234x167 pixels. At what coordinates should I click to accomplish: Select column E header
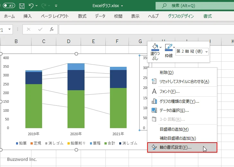(x=93, y=41)
